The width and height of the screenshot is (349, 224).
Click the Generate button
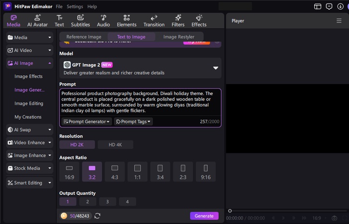coord(204,216)
